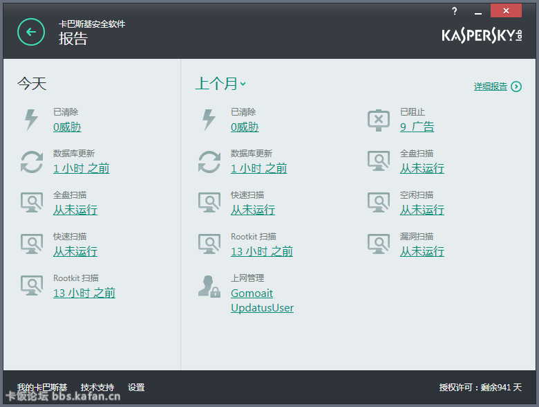The image size is (539, 407).
Task: Open 从未运行 link for 今天 全盘扫描
Action: [x=75, y=210]
